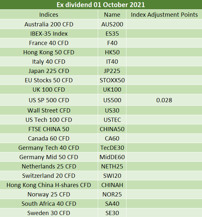Select the FTSE CHINA 50 cell
Image resolution: width=202 pixels, height=217 pixels.
click(49, 129)
